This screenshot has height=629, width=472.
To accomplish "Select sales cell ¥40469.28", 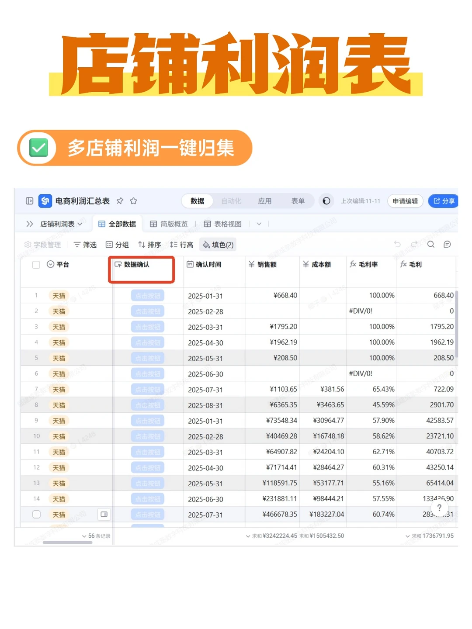I will [x=272, y=436].
